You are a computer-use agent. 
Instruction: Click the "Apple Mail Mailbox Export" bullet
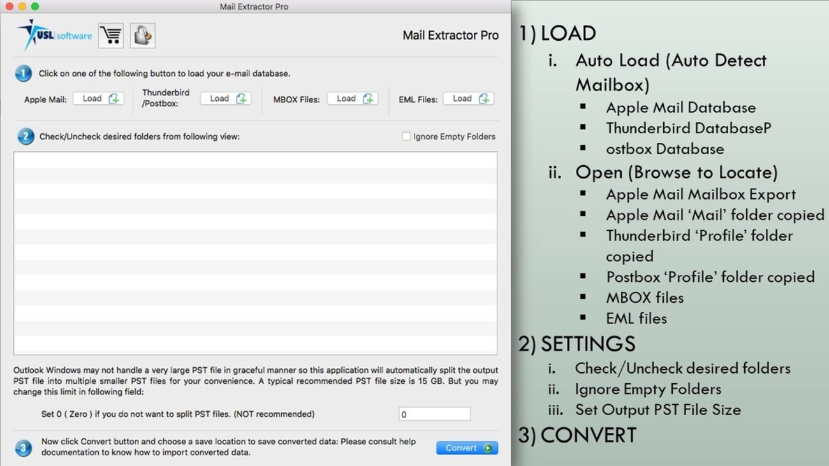pos(701,194)
